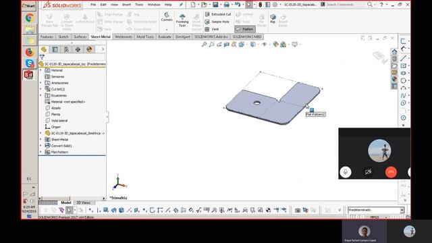The width and height of the screenshot is (432, 243).
Task: Click the Undo icon
Action: pyautogui.click(x=238, y=5)
